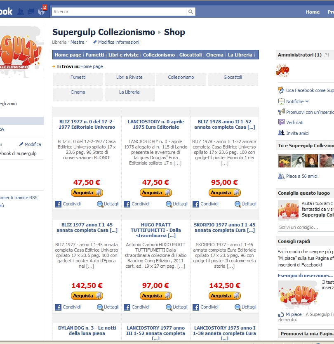Image resolution: width=334 pixels, height=344 pixels.
Task: Open the Collezionismo category tile
Action: pyautogui.click(x=181, y=79)
